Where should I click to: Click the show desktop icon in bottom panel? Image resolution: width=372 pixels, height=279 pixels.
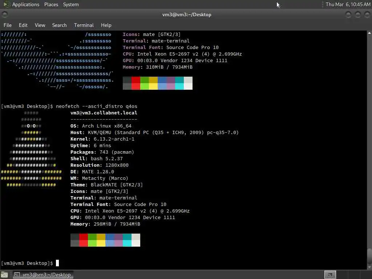point(4,275)
